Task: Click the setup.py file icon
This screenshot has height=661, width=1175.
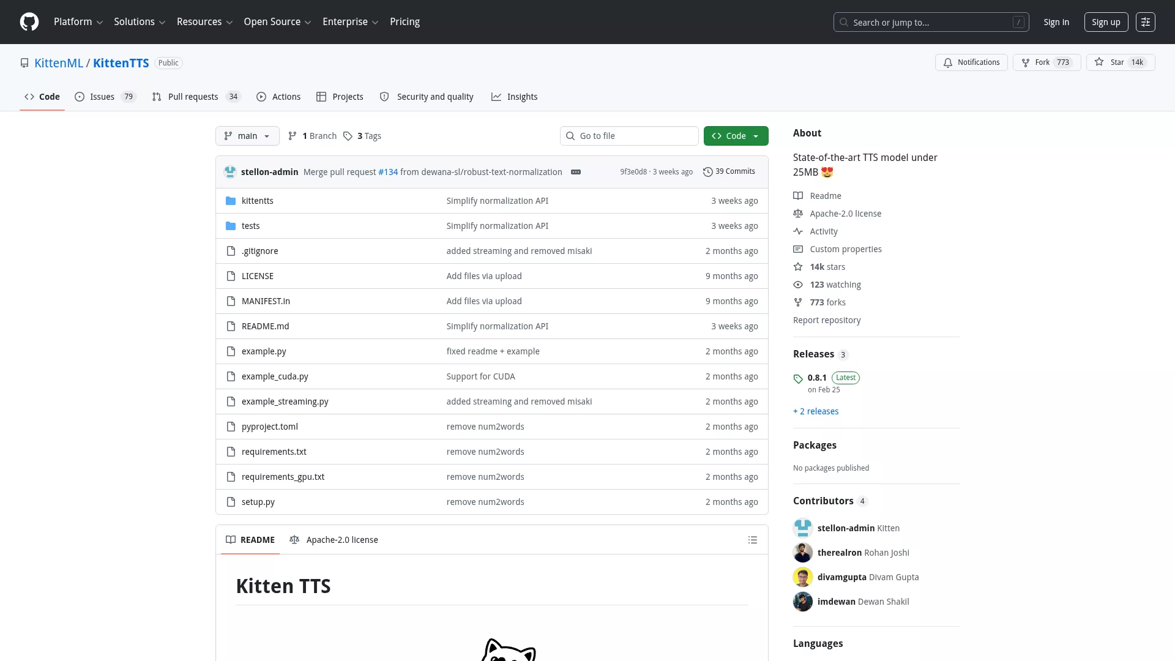Action: pyautogui.click(x=231, y=502)
